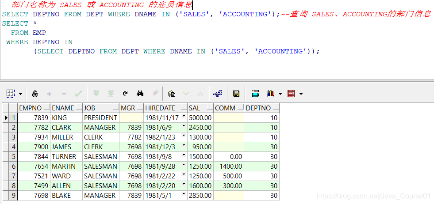The image size is (434, 204).
Task: Place cursor on SELECT * line
Action: (x=19, y=23)
